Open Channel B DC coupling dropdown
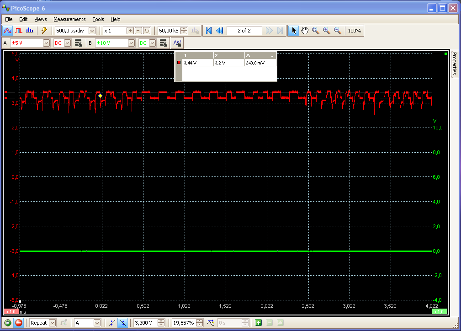The image size is (461, 331). (152, 43)
